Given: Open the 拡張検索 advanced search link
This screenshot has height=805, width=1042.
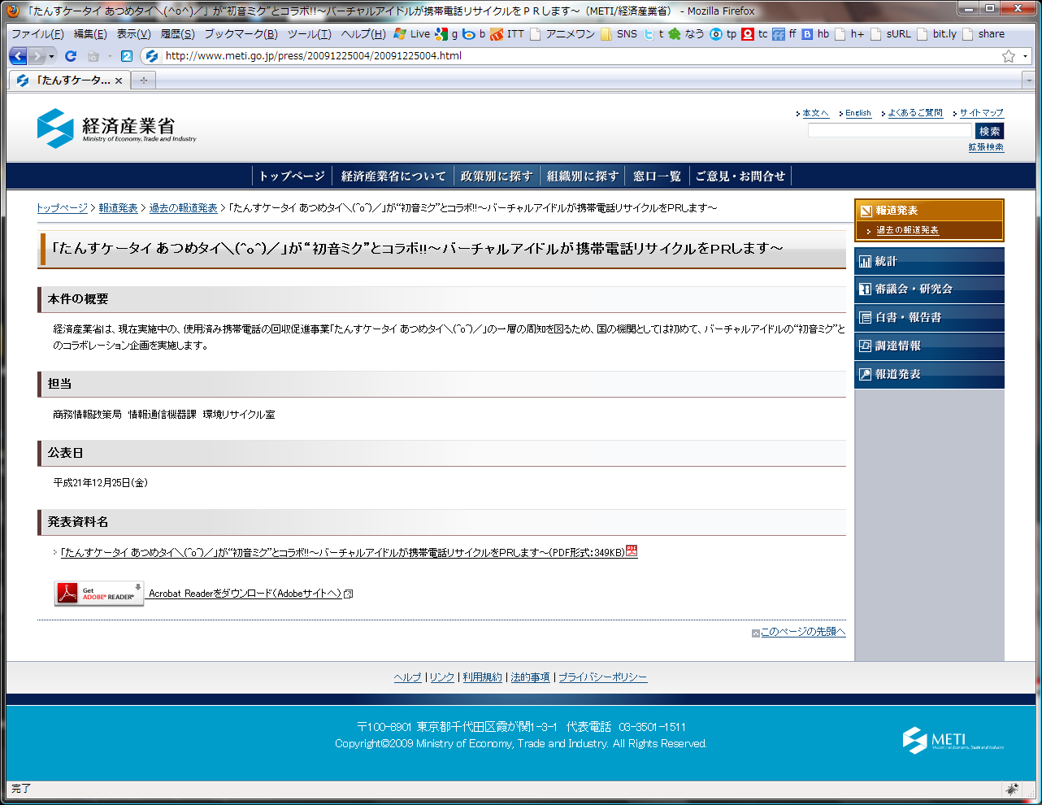Looking at the screenshot, I should tap(986, 147).
